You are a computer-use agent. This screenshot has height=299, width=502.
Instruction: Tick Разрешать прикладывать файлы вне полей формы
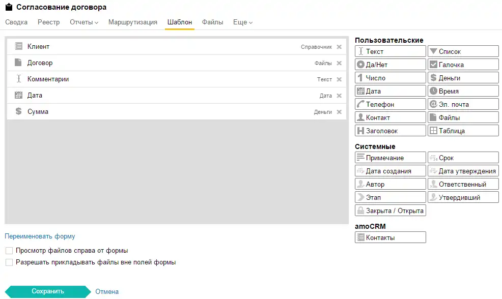(9, 262)
